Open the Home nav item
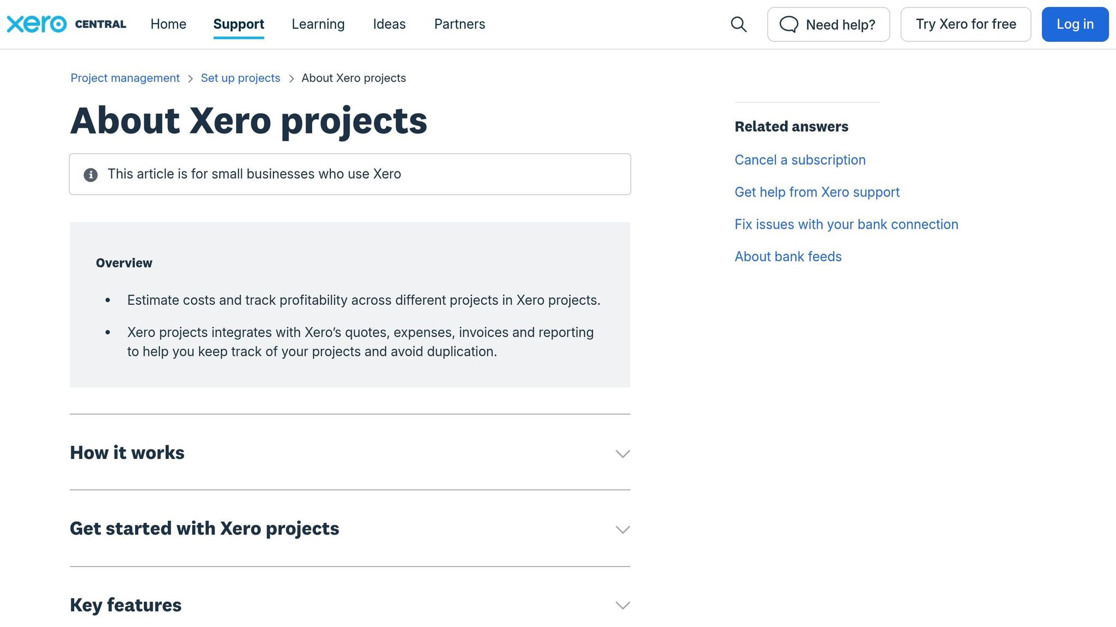The image size is (1116, 627). point(168,24)
